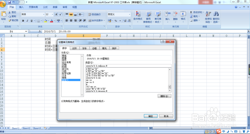The image size is (250, 134).
Task: Switch to Protection (保护) tab in dialog
Action: pyautogui.click(x=114, y=48)
